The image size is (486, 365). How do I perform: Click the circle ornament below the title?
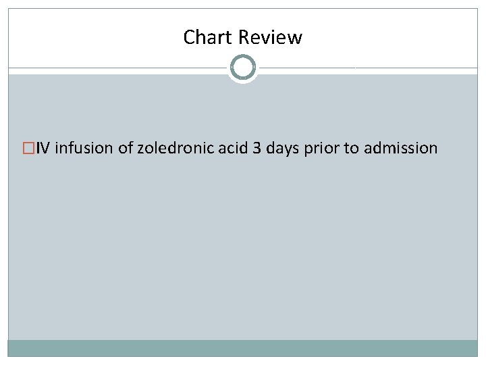click(243, 68)
